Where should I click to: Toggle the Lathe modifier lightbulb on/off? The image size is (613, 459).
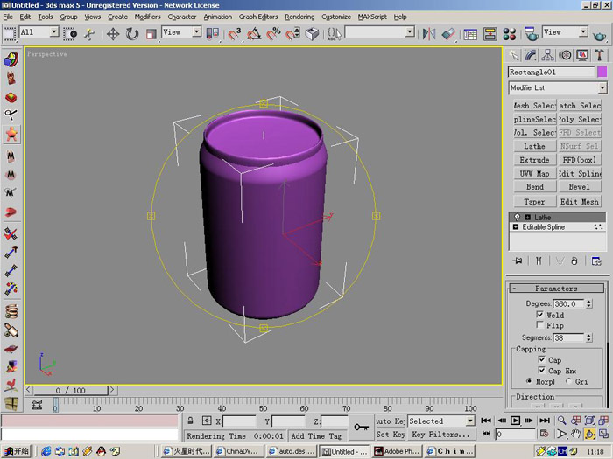(x=518, y=217)
